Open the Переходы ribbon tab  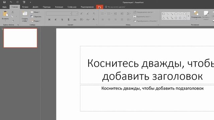pyautogui.click(x=47, y=7)
